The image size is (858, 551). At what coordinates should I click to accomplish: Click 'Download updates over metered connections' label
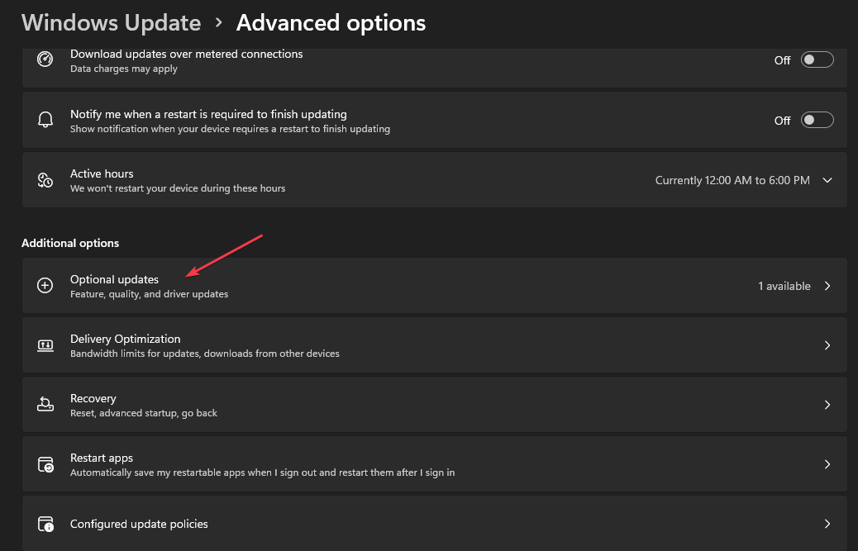click(x=186, y=54)
